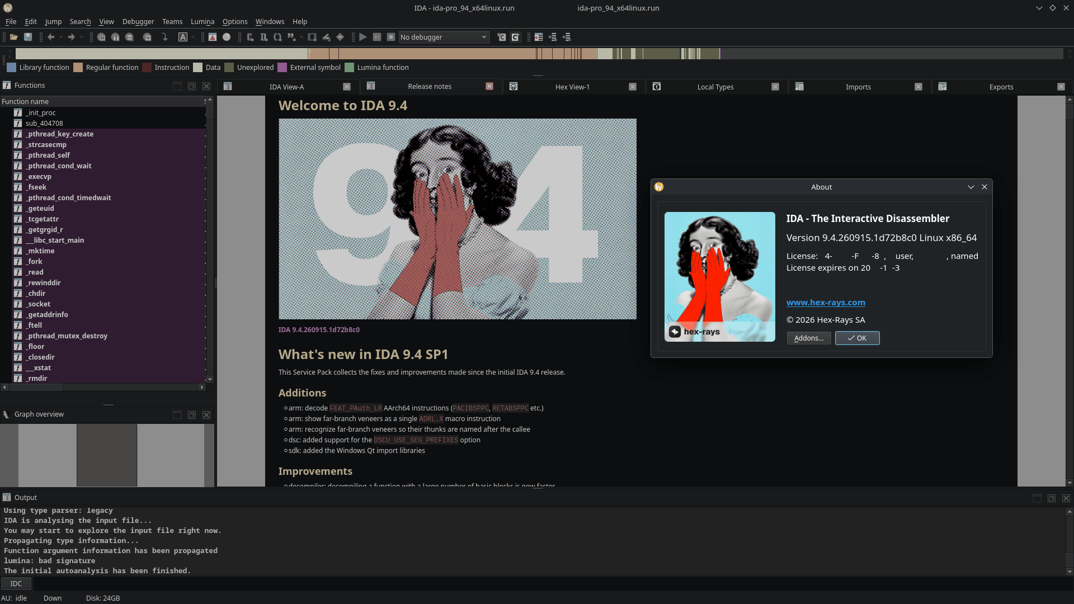Open the text search 'A' toolbar icon
Image resolution: width=1074 pixels, height=604 pixels.
(x=183, y=37)
